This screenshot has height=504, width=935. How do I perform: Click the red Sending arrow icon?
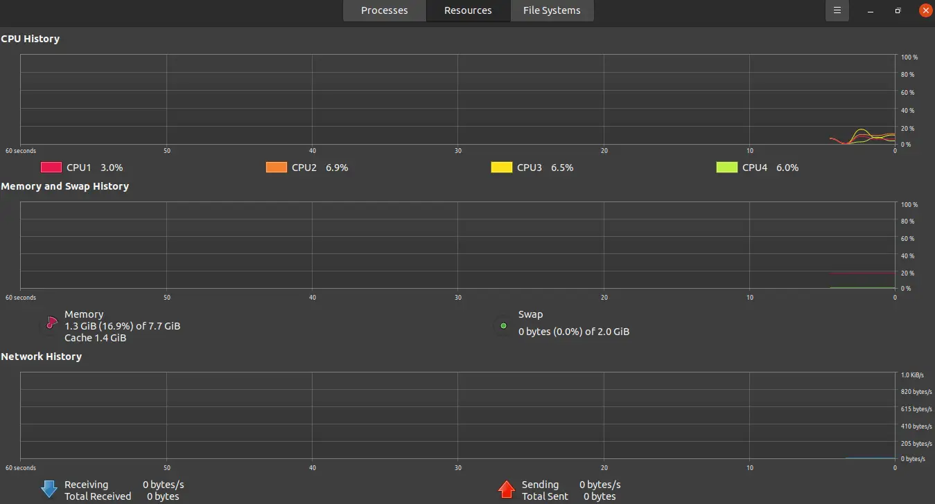tap(507, 489)
